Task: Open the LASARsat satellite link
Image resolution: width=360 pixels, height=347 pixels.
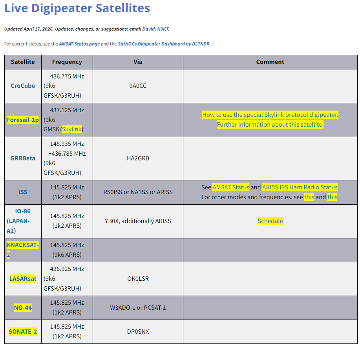Action: pyautogui.click(x=23, y=279)
